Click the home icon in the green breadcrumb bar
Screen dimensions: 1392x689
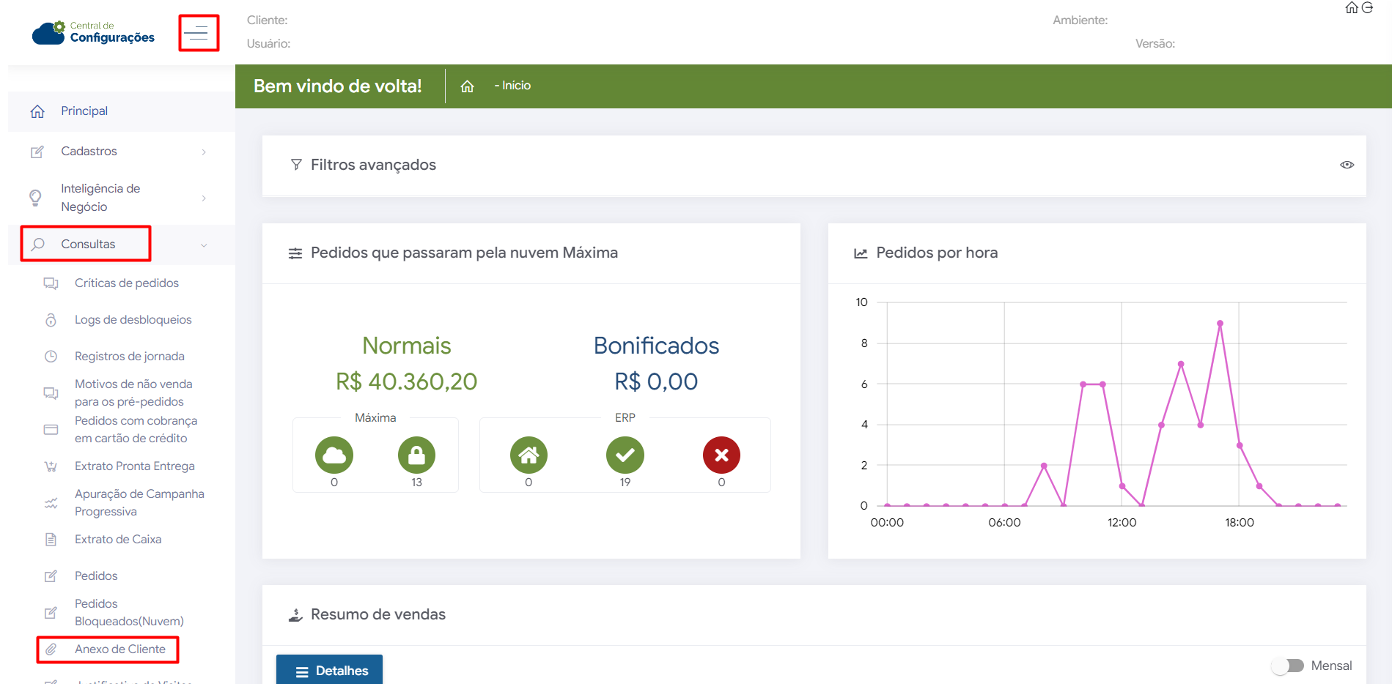coord(467,86)
